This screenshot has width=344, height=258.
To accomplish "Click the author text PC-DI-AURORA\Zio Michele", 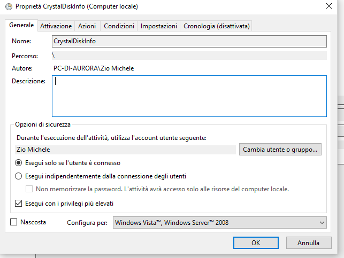I will pos(94,68).
